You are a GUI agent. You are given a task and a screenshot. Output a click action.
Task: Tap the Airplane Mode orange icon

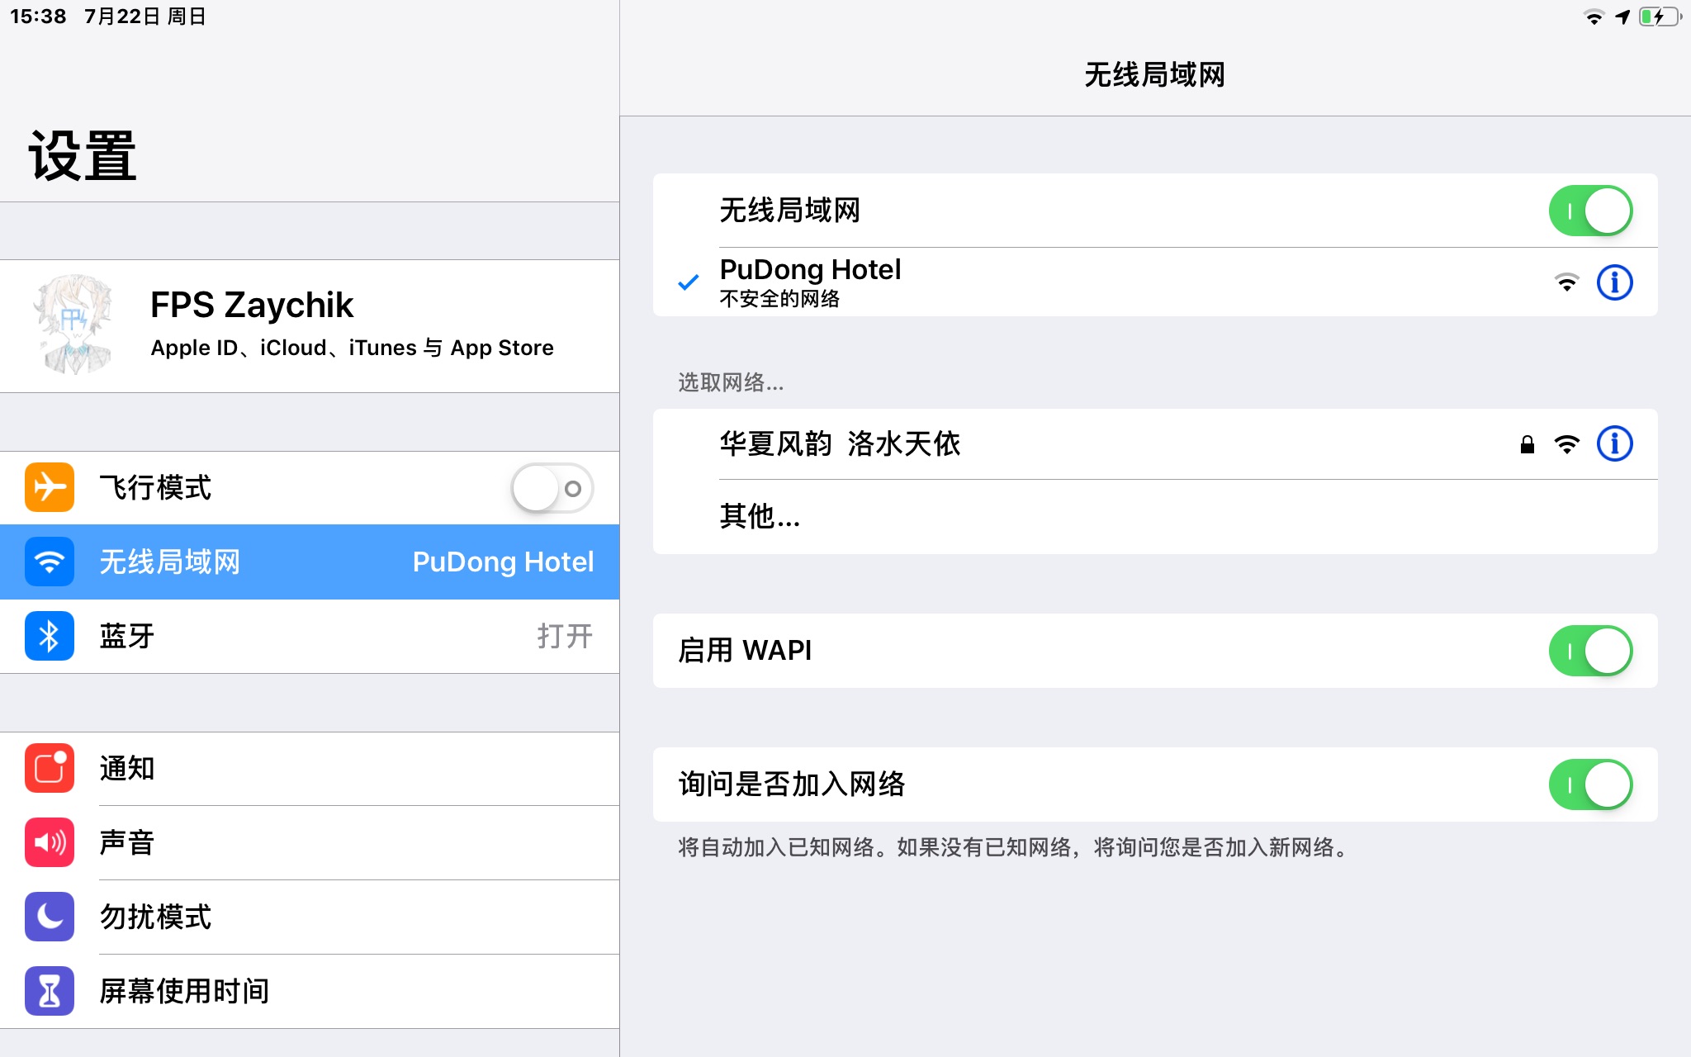coord(50,487)
